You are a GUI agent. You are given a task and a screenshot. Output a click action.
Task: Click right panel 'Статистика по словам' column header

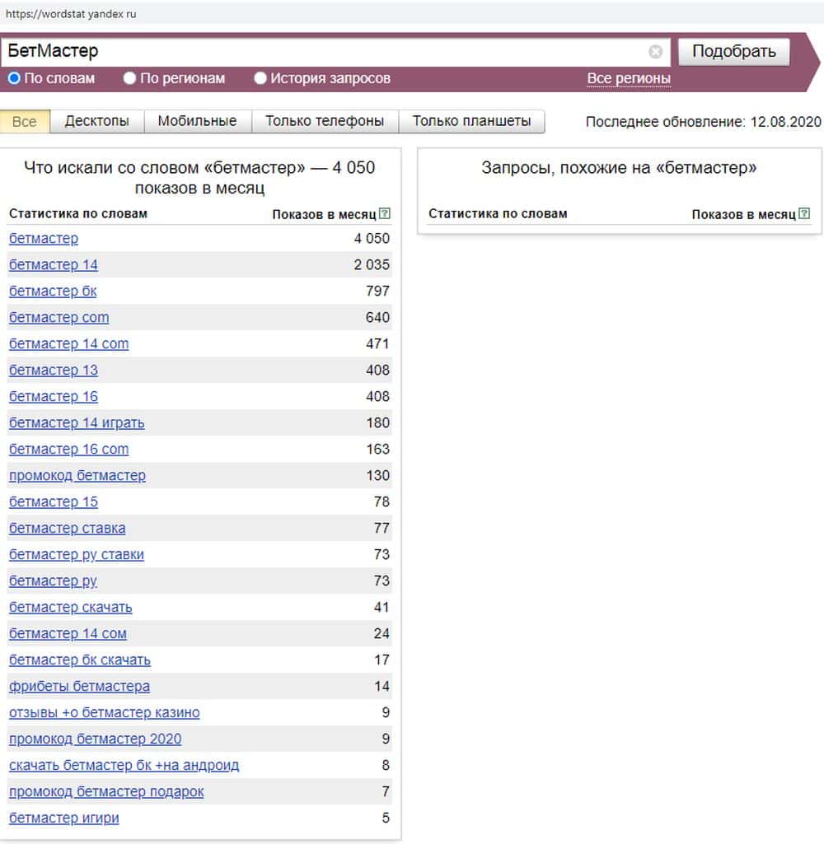click(498, 214)
